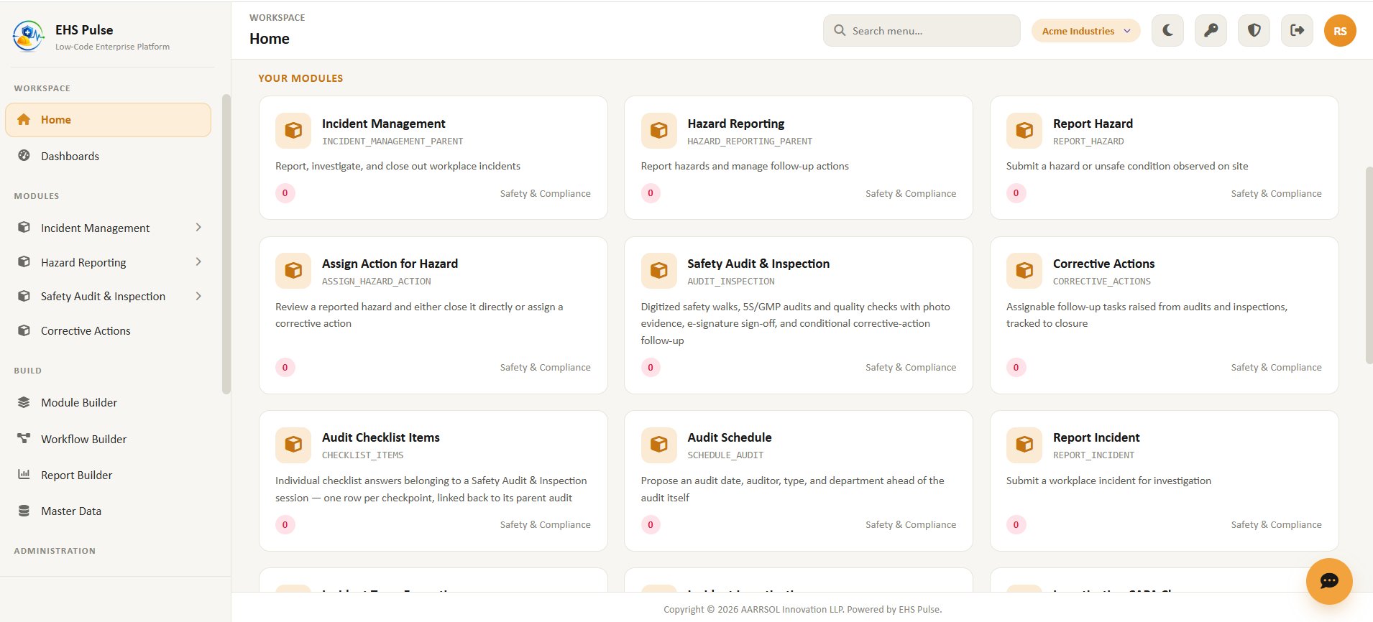1373x622 pixels.
Task: Open the Acme Industries company dropdown
Action: pos(1085,31)
